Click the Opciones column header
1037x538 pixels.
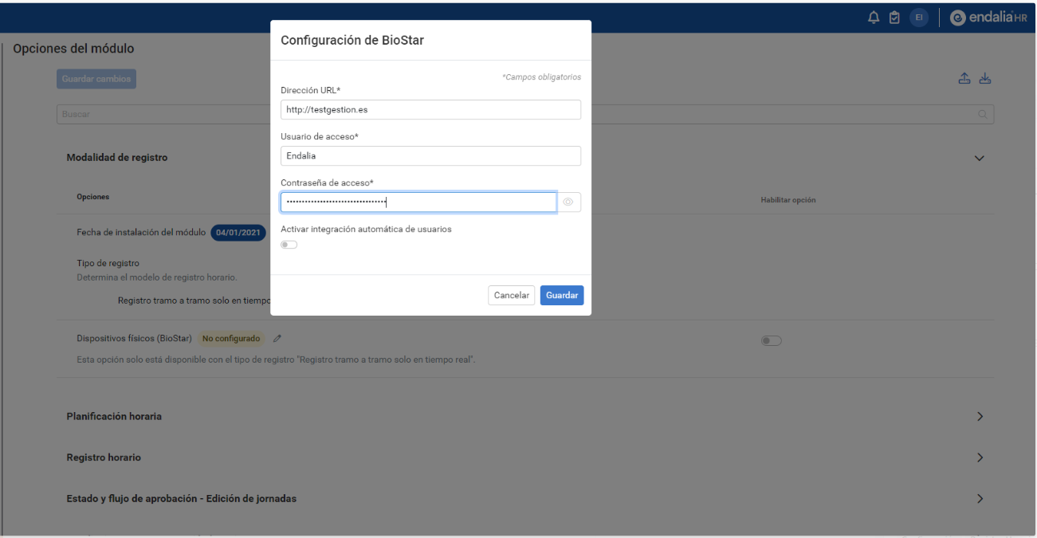click(x=92, y=196)
